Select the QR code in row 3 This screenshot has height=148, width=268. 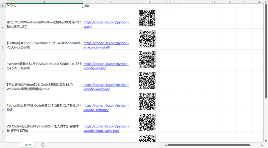[x=147, y=39]
